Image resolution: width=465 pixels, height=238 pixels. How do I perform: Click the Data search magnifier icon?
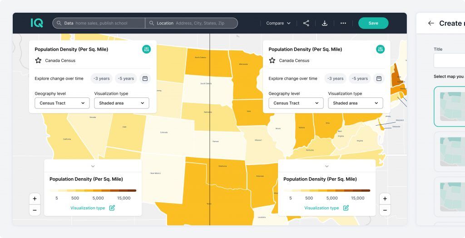point(59,23)
